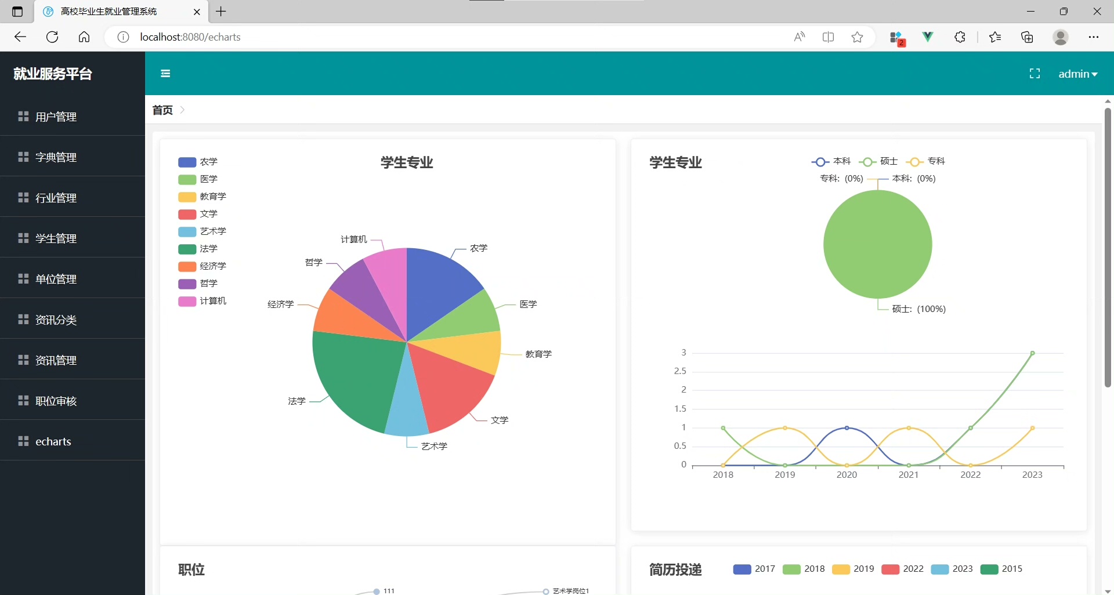Click the 简历投递 chart title
Image resolution: width=1114 pixels, height=595 pixels.
pos(675,570)
